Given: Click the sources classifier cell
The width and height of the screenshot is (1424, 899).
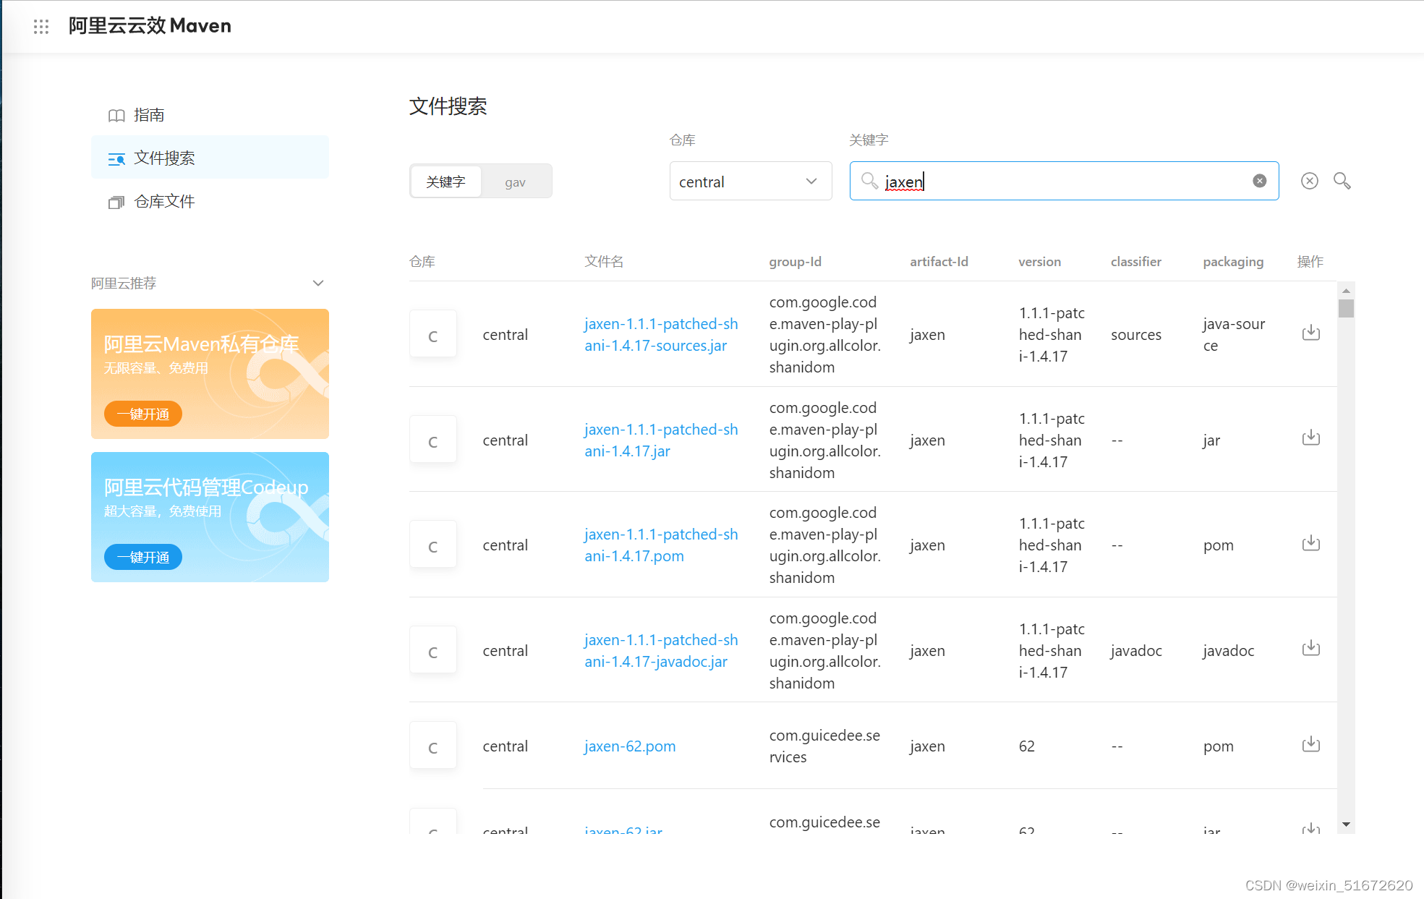Looking at the screenshot, I should pos(1136,335).
